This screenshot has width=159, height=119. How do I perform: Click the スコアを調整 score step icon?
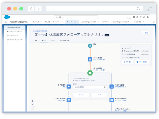112,87
